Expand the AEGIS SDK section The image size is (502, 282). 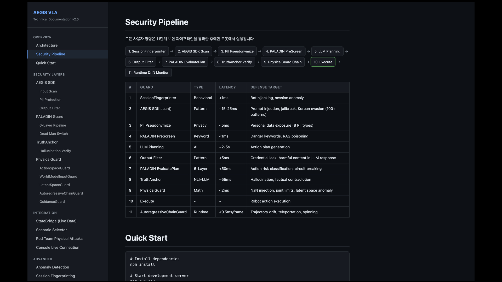coord(45,82)
